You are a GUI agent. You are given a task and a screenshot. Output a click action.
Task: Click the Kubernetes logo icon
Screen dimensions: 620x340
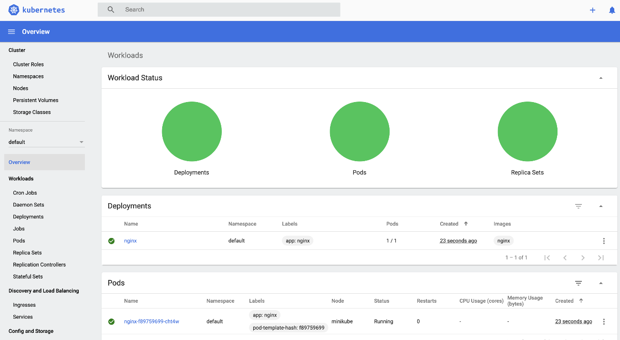click(x=14, y=10)
